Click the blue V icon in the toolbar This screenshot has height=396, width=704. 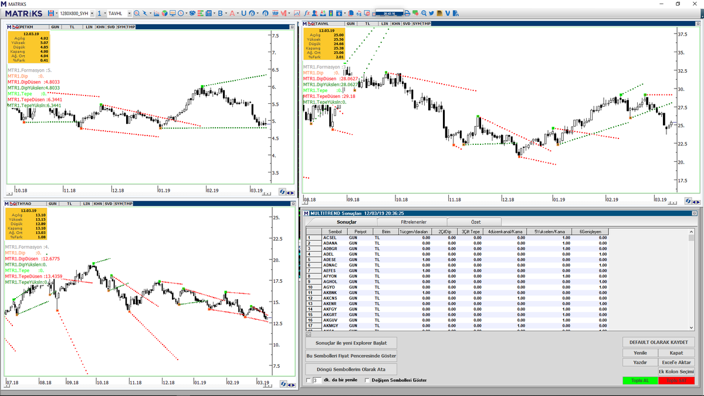[448, 13]
